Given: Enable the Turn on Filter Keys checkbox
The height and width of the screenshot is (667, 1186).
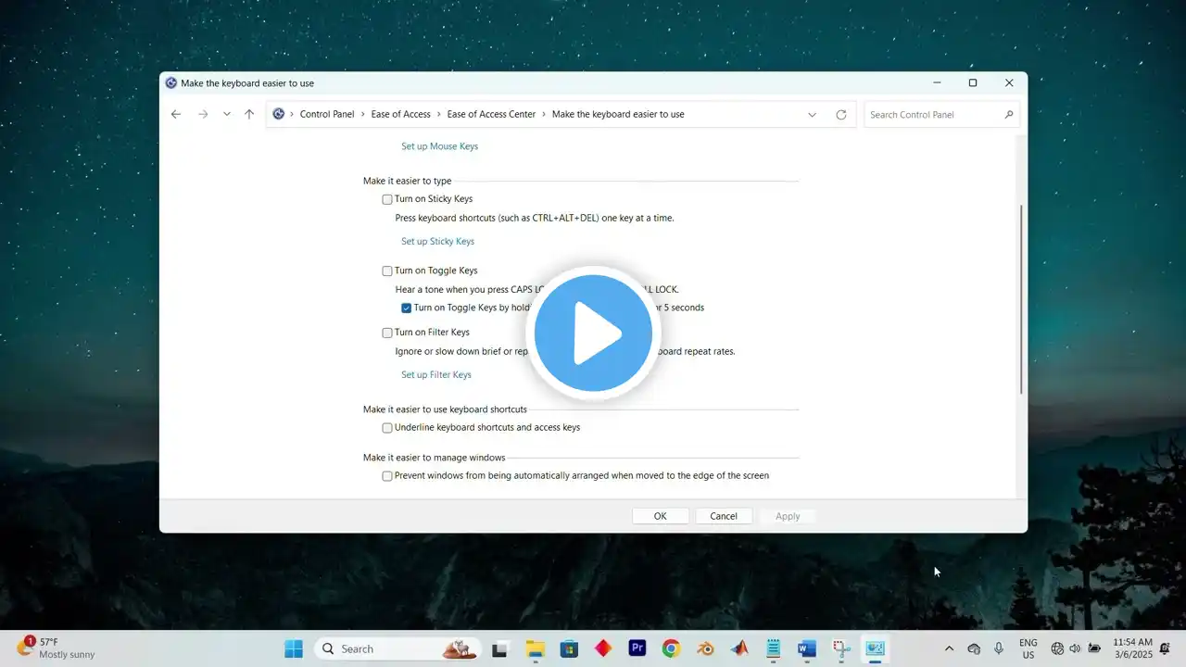Looking at the screenshot, I should point(387,333).
